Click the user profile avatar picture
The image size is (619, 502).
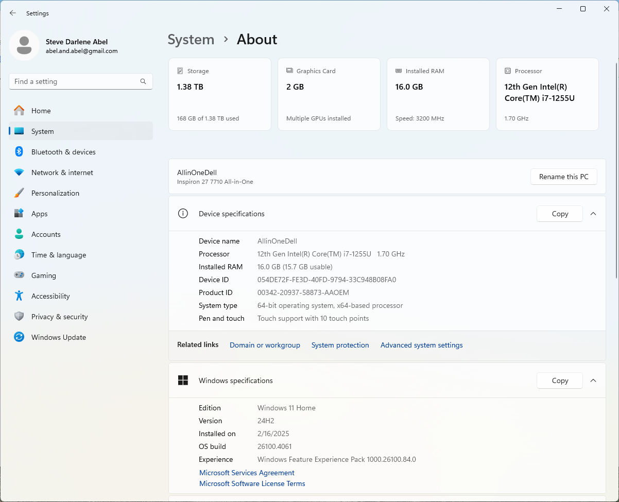click(24, 45)
